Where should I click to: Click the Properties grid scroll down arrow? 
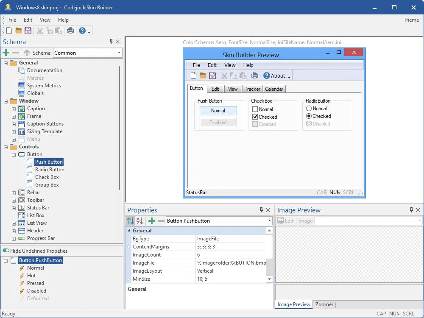point(269,279)
